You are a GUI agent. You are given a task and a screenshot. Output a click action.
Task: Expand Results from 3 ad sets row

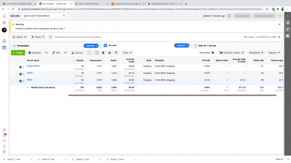(x=27, y=88)
